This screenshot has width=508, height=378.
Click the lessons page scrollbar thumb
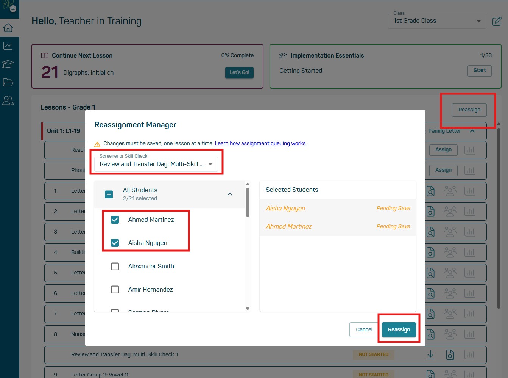point(499,218)
